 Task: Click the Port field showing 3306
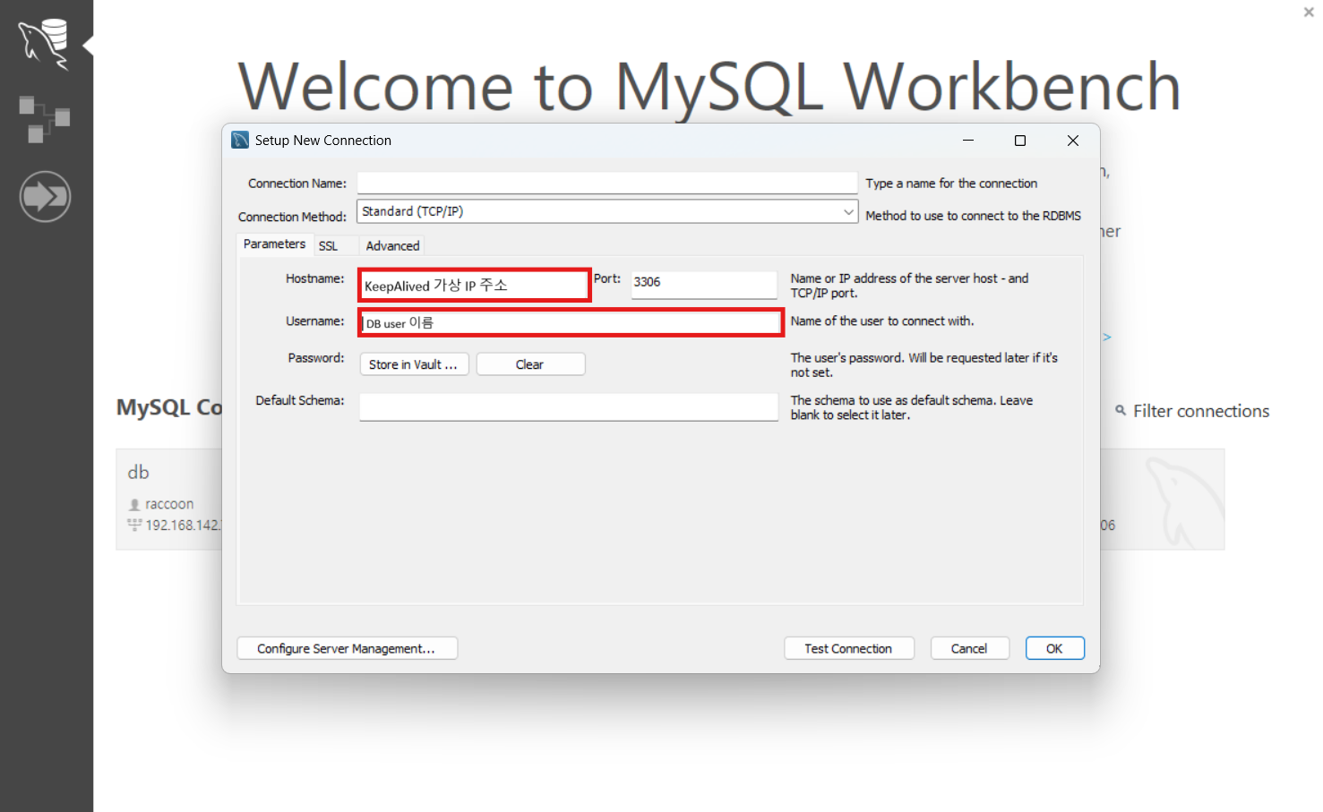coord(704,285)
